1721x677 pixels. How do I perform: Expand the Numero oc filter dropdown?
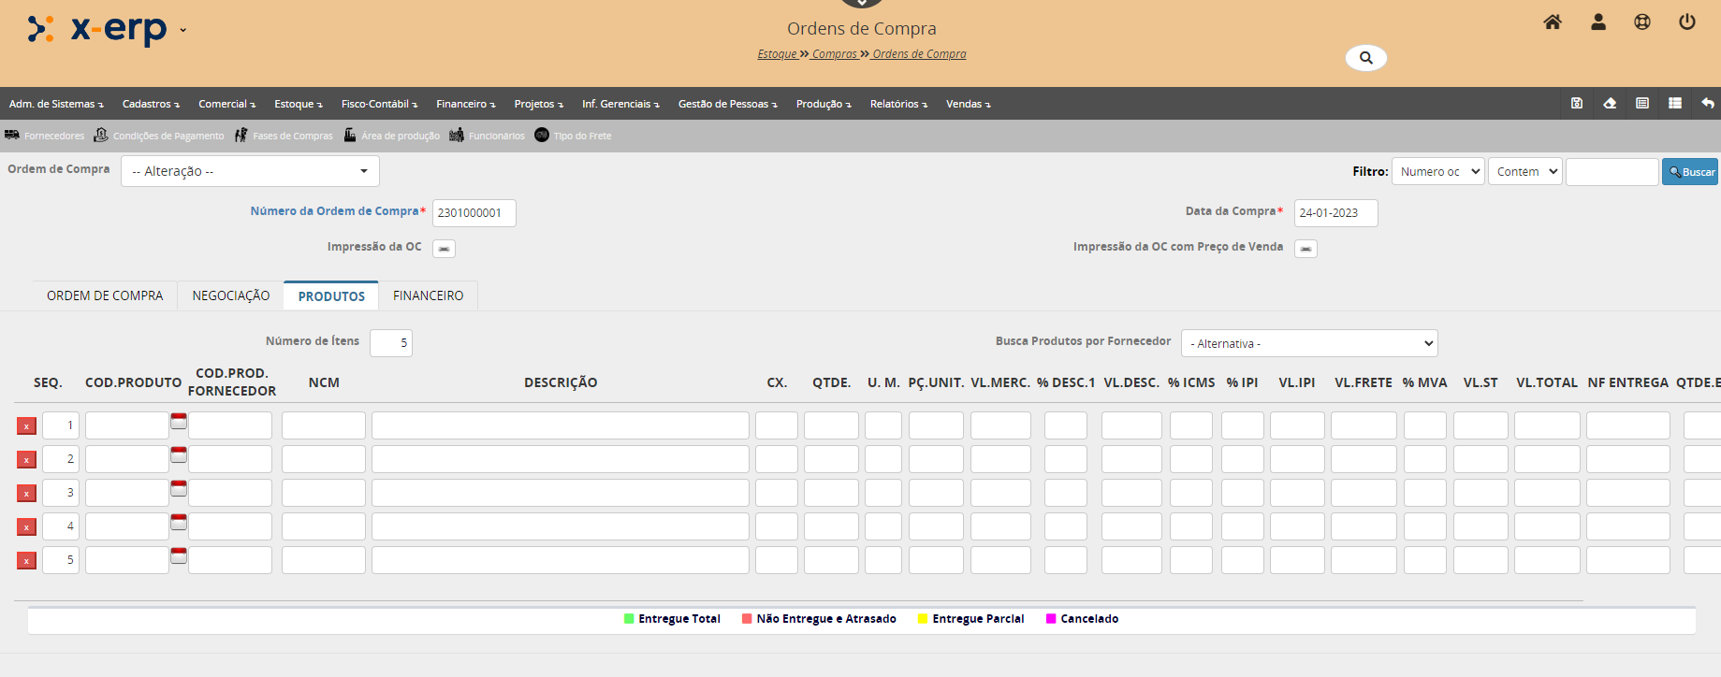point(1437,172)
